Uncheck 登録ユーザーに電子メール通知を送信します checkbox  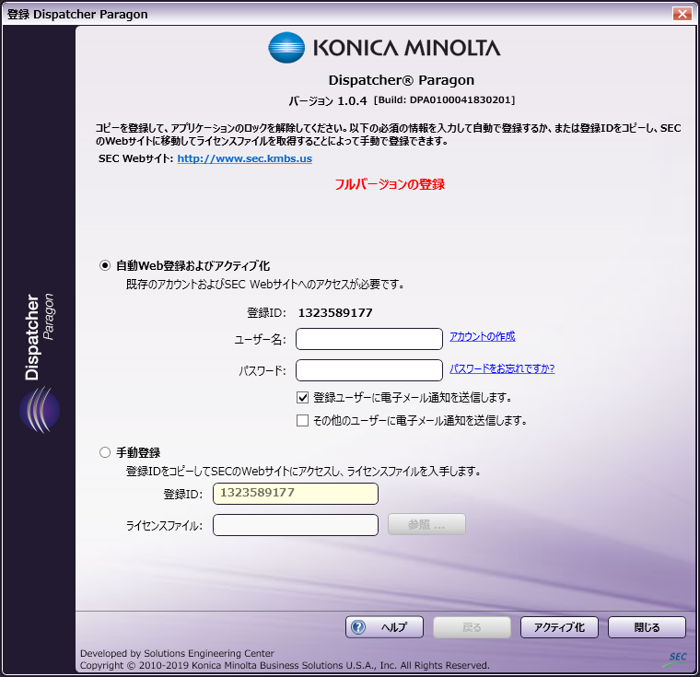[302, 397]
